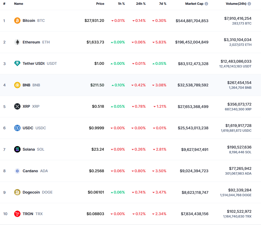Open the Cardano name link
This screenshot has width=261, height=225.
(x=30, y=171)
